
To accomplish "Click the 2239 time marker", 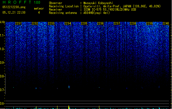I will [149, 23].
